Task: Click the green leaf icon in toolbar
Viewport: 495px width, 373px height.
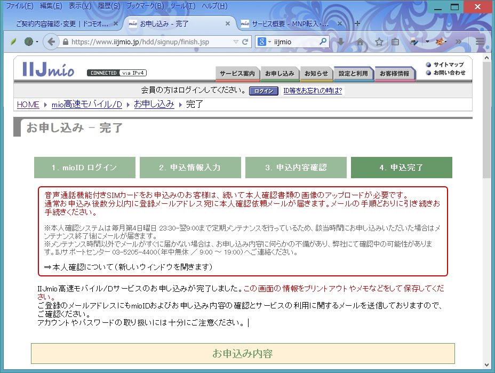Action: pyautogui.click(x=13, y=42)
